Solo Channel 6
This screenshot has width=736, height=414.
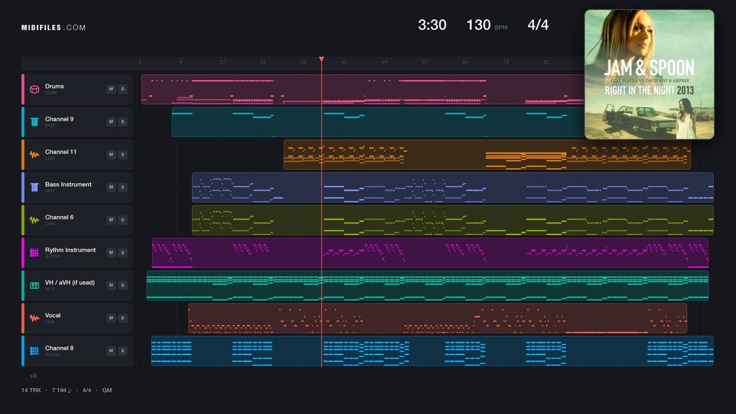(x=122, y=219)
